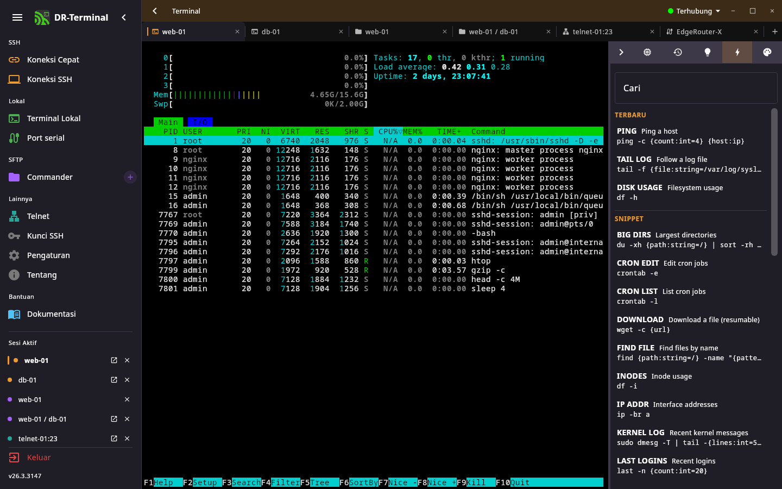
Task: Open Dokumentasi help
Action: point(71,314)
